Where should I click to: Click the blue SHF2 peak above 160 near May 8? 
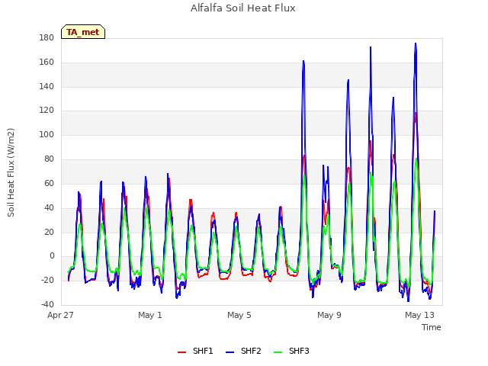[x=303, y=61]
